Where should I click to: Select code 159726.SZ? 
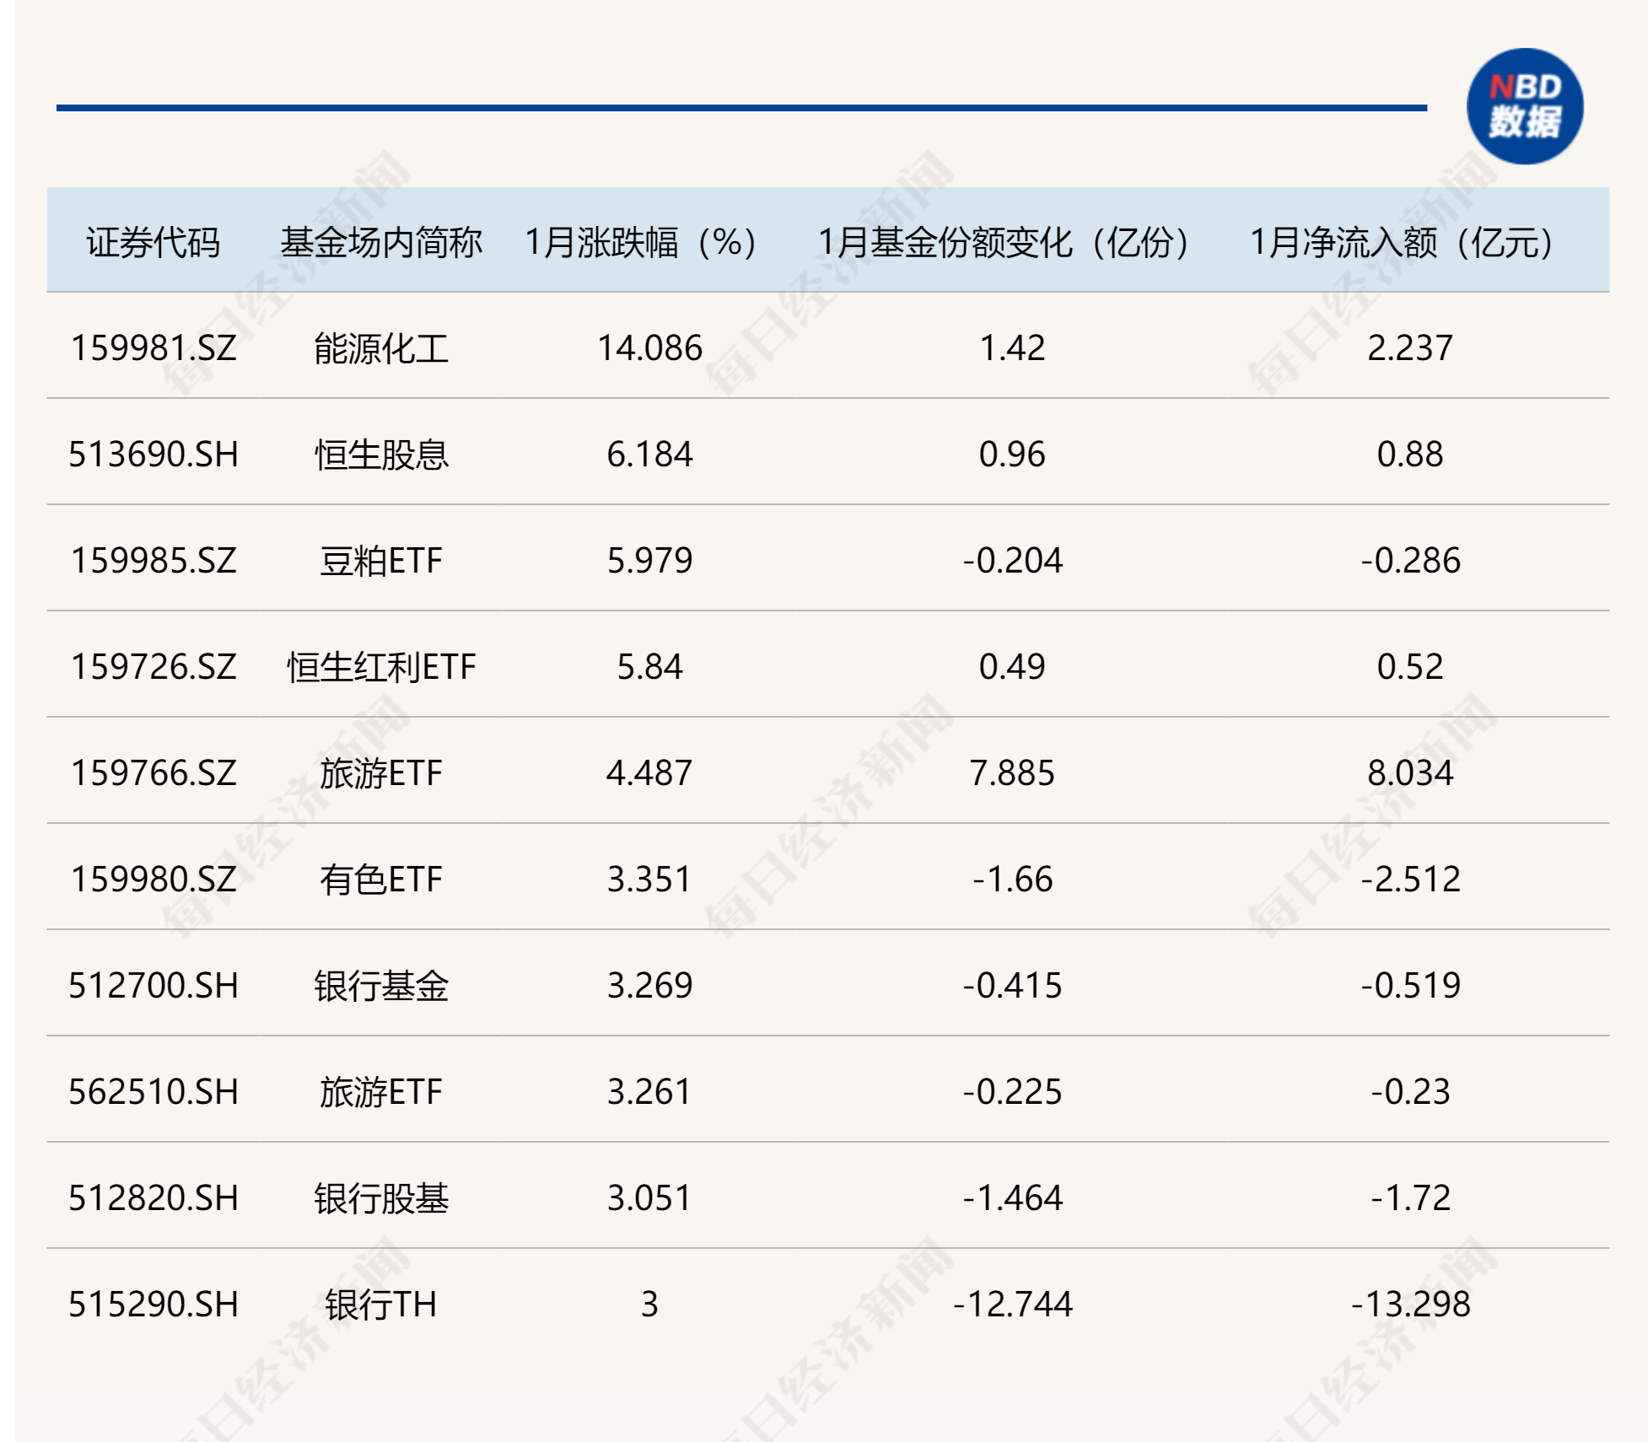pyautogui.click(x=153, y=667)
